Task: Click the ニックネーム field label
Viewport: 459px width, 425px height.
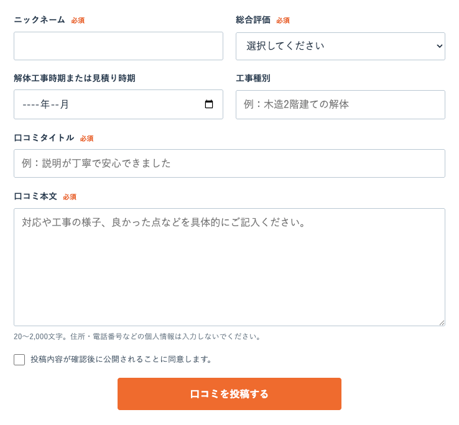Action: [39, 20]
